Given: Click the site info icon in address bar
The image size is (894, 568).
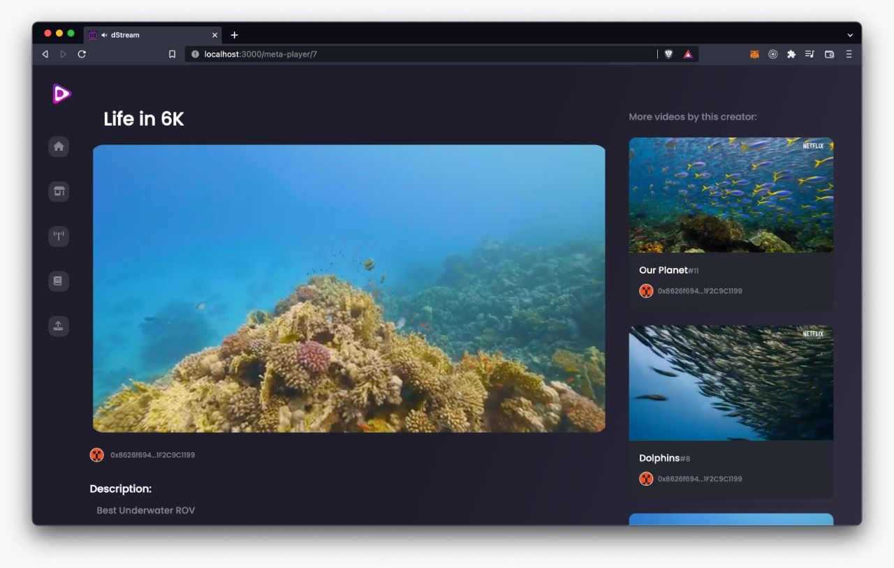Looking at the screenshot, I should click(x=195, y=54).
